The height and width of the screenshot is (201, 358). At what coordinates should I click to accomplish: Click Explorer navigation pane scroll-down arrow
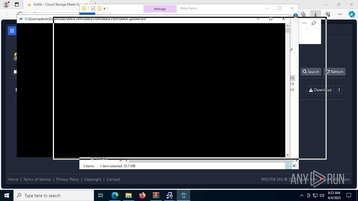point(121,161)
